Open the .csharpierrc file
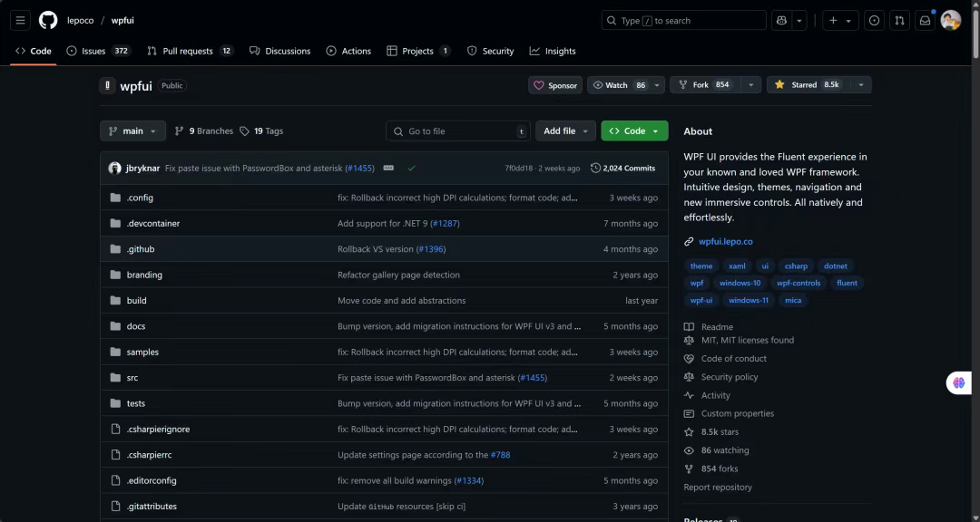This screenshot has height=522, width=980. tap(150, 455)
